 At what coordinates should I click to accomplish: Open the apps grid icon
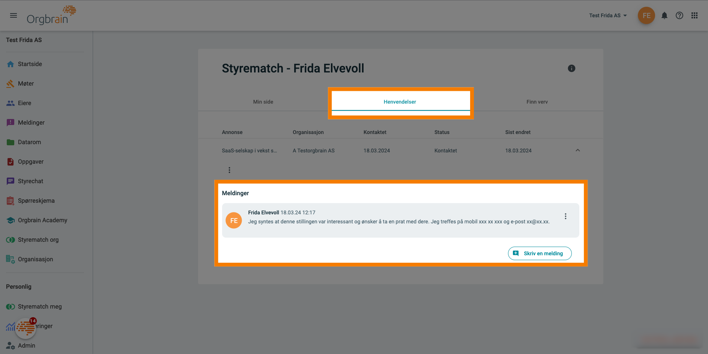coord(694,15)
